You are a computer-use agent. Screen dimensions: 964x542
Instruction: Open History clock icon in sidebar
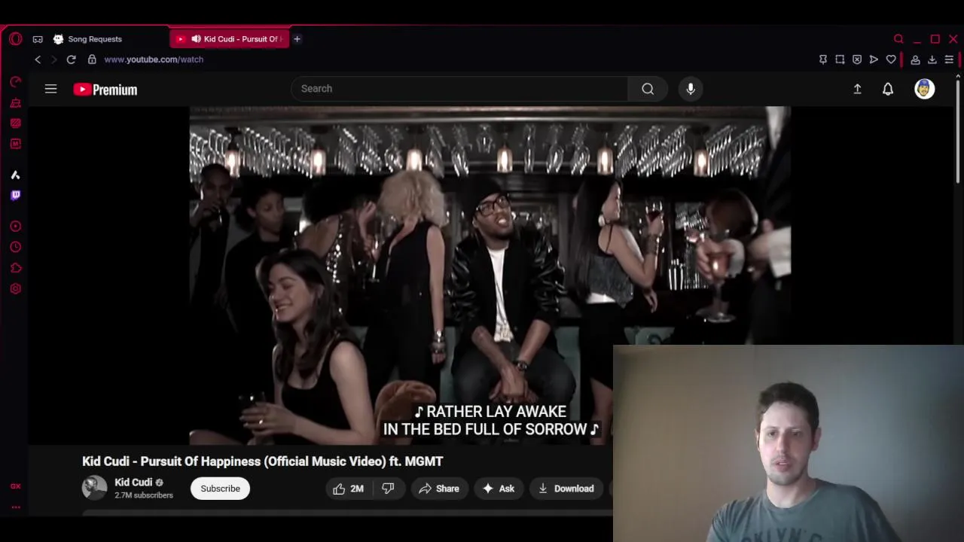coord(15,247)
